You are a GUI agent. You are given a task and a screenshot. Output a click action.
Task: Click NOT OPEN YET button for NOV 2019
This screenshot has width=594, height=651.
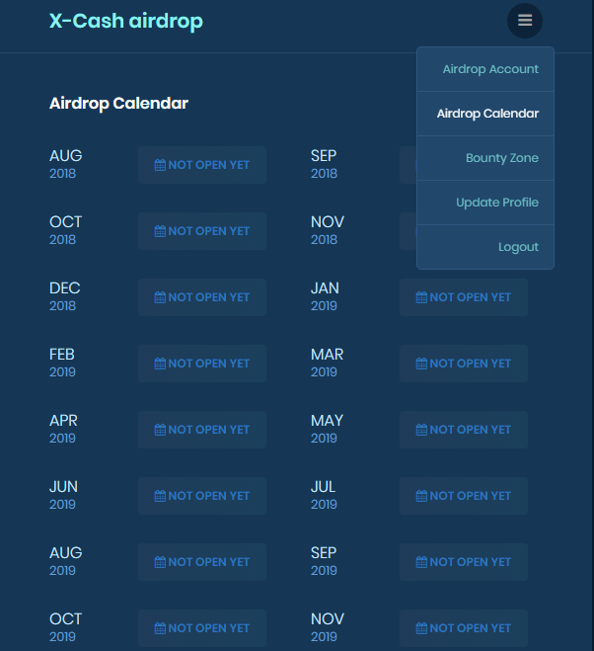coord(464,628)
